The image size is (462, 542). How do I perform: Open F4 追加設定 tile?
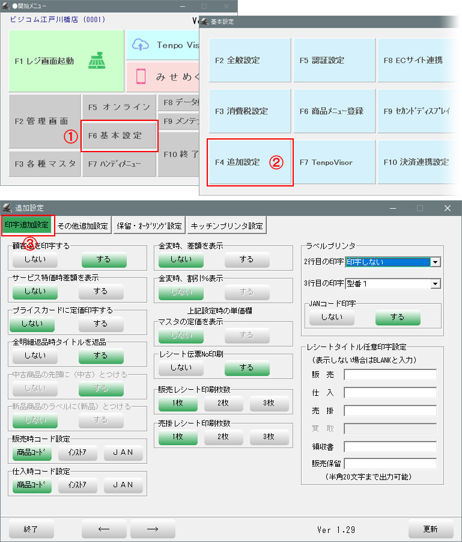(x=249, y=162)
